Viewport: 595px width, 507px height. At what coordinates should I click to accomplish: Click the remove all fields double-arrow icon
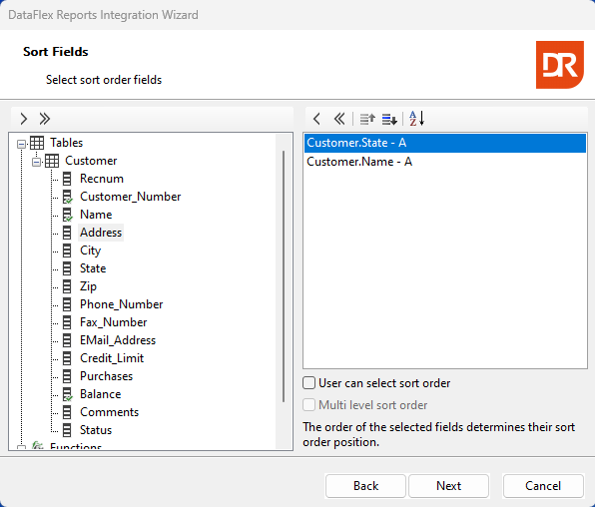(x=339, y=119)
